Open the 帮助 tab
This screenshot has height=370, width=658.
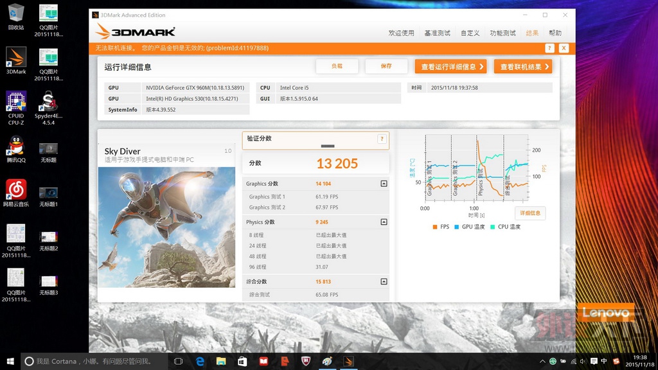click(555, 33)
